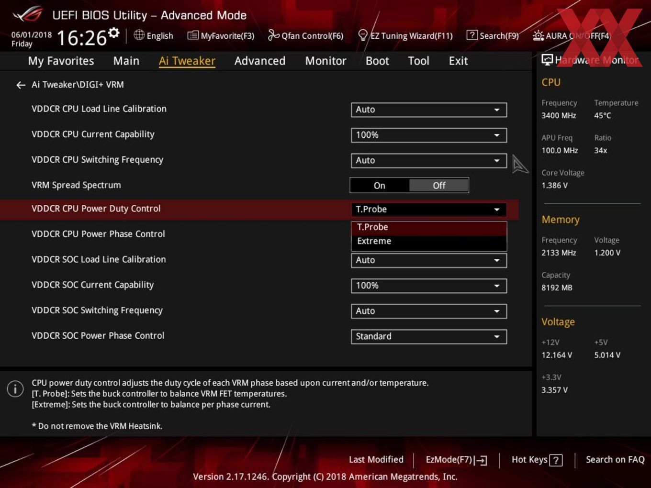Select VDDCR CPU Load Line Calibration label
Screen dimensions: 651x488
click(x=99, y=109)
